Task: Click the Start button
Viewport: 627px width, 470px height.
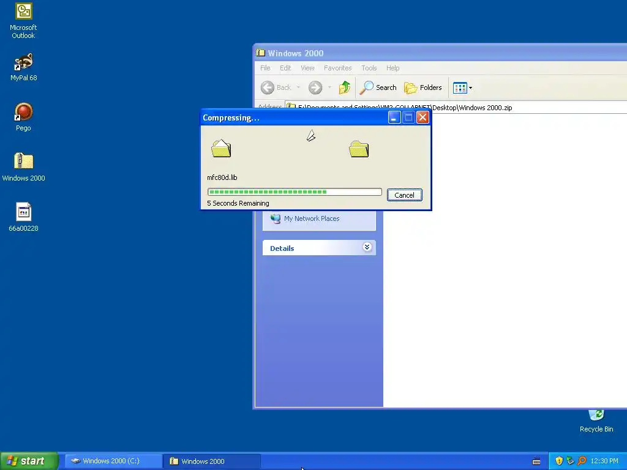Action: (29, 461)
